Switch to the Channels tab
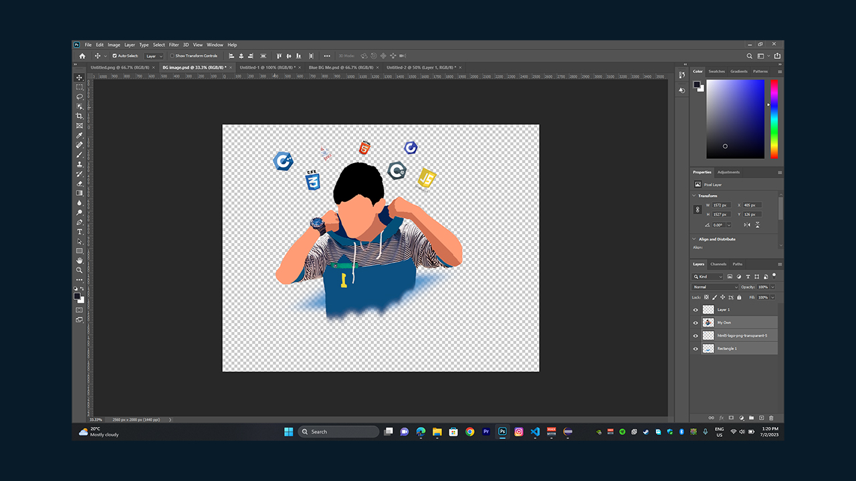 718,264
